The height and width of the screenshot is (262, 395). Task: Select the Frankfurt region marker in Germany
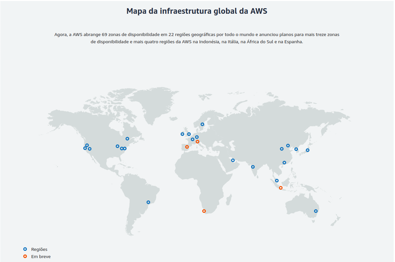(x=197, y=137)
